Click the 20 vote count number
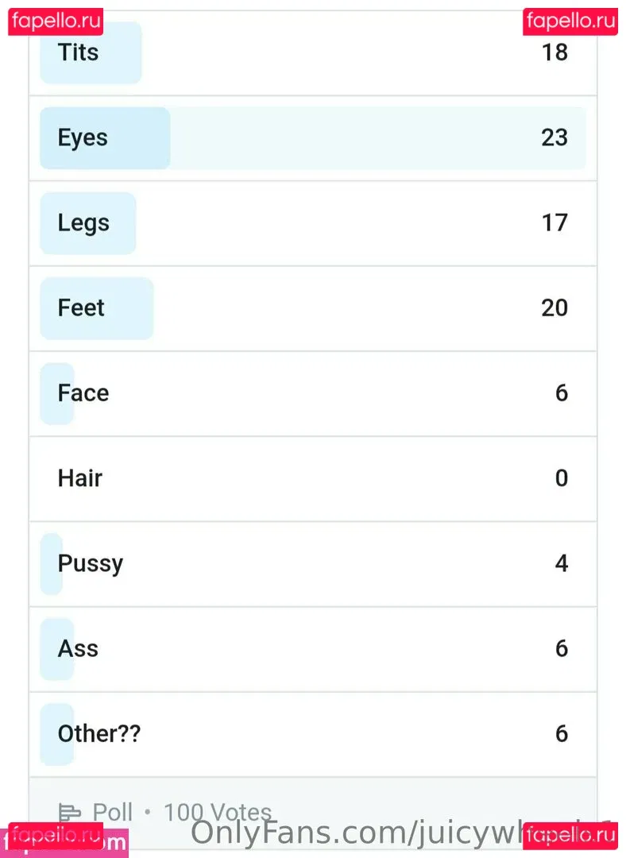The height and width of the screenshot is (858, 626). (555, 307)
